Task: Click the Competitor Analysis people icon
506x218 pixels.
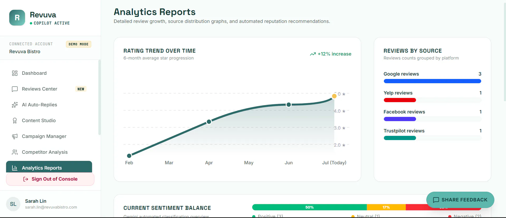Action: pyautogui.click(x=15, y=152)
